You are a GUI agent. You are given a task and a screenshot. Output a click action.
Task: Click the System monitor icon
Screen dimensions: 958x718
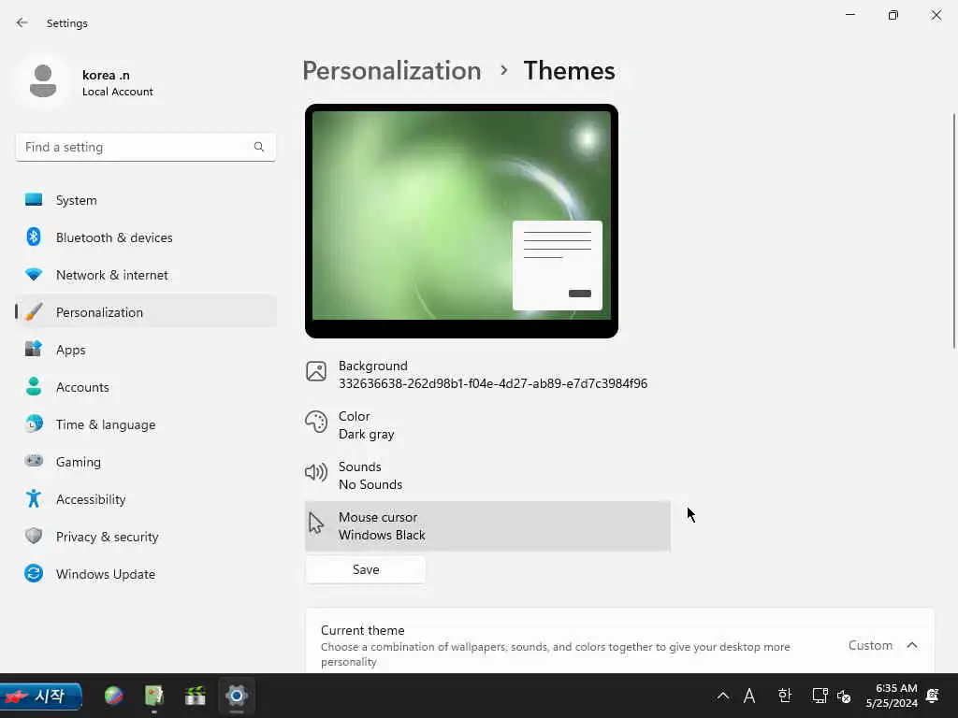(34, 200)
